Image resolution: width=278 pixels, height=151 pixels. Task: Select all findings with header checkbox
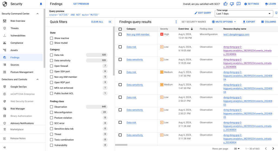pos(120,29)
